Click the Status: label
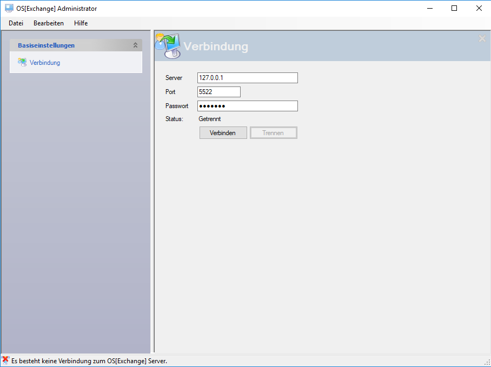 [x=175, y=119]
